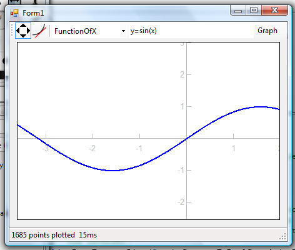This screenshot has height=250, width=295.
Task: Click the status bar resize grip
Action: click(x=282, y=236)
